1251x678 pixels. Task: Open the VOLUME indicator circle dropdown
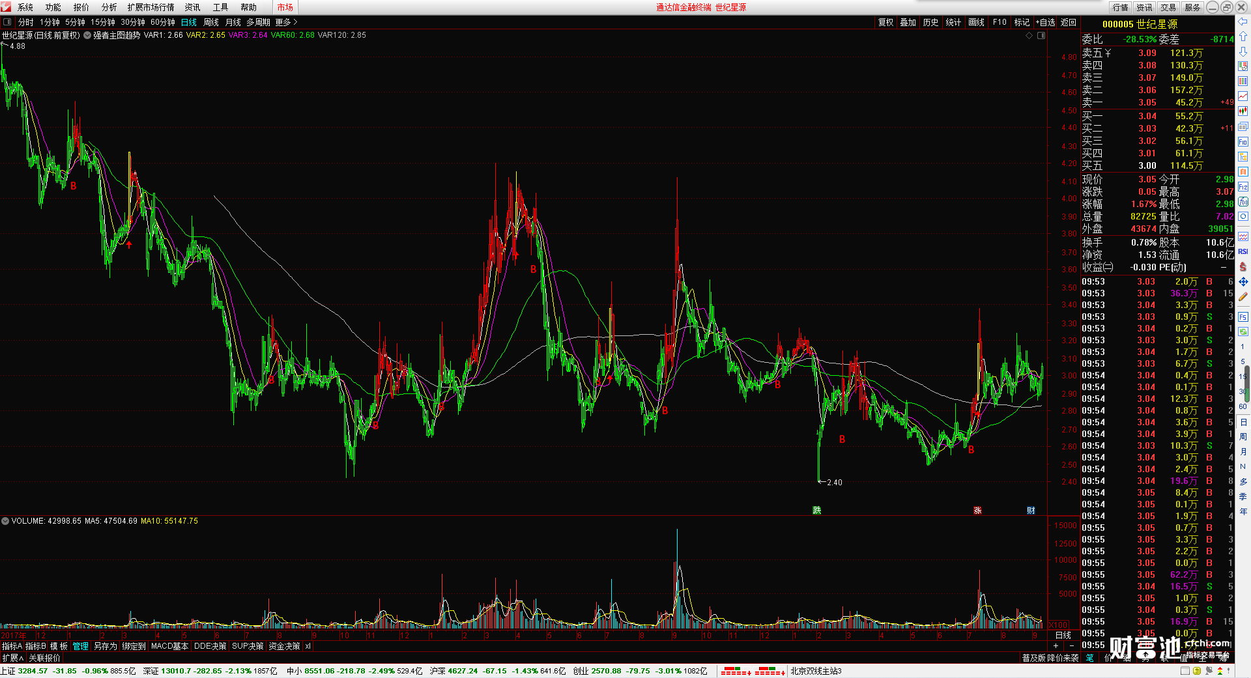pyautogui.click(x=5, y=521)
